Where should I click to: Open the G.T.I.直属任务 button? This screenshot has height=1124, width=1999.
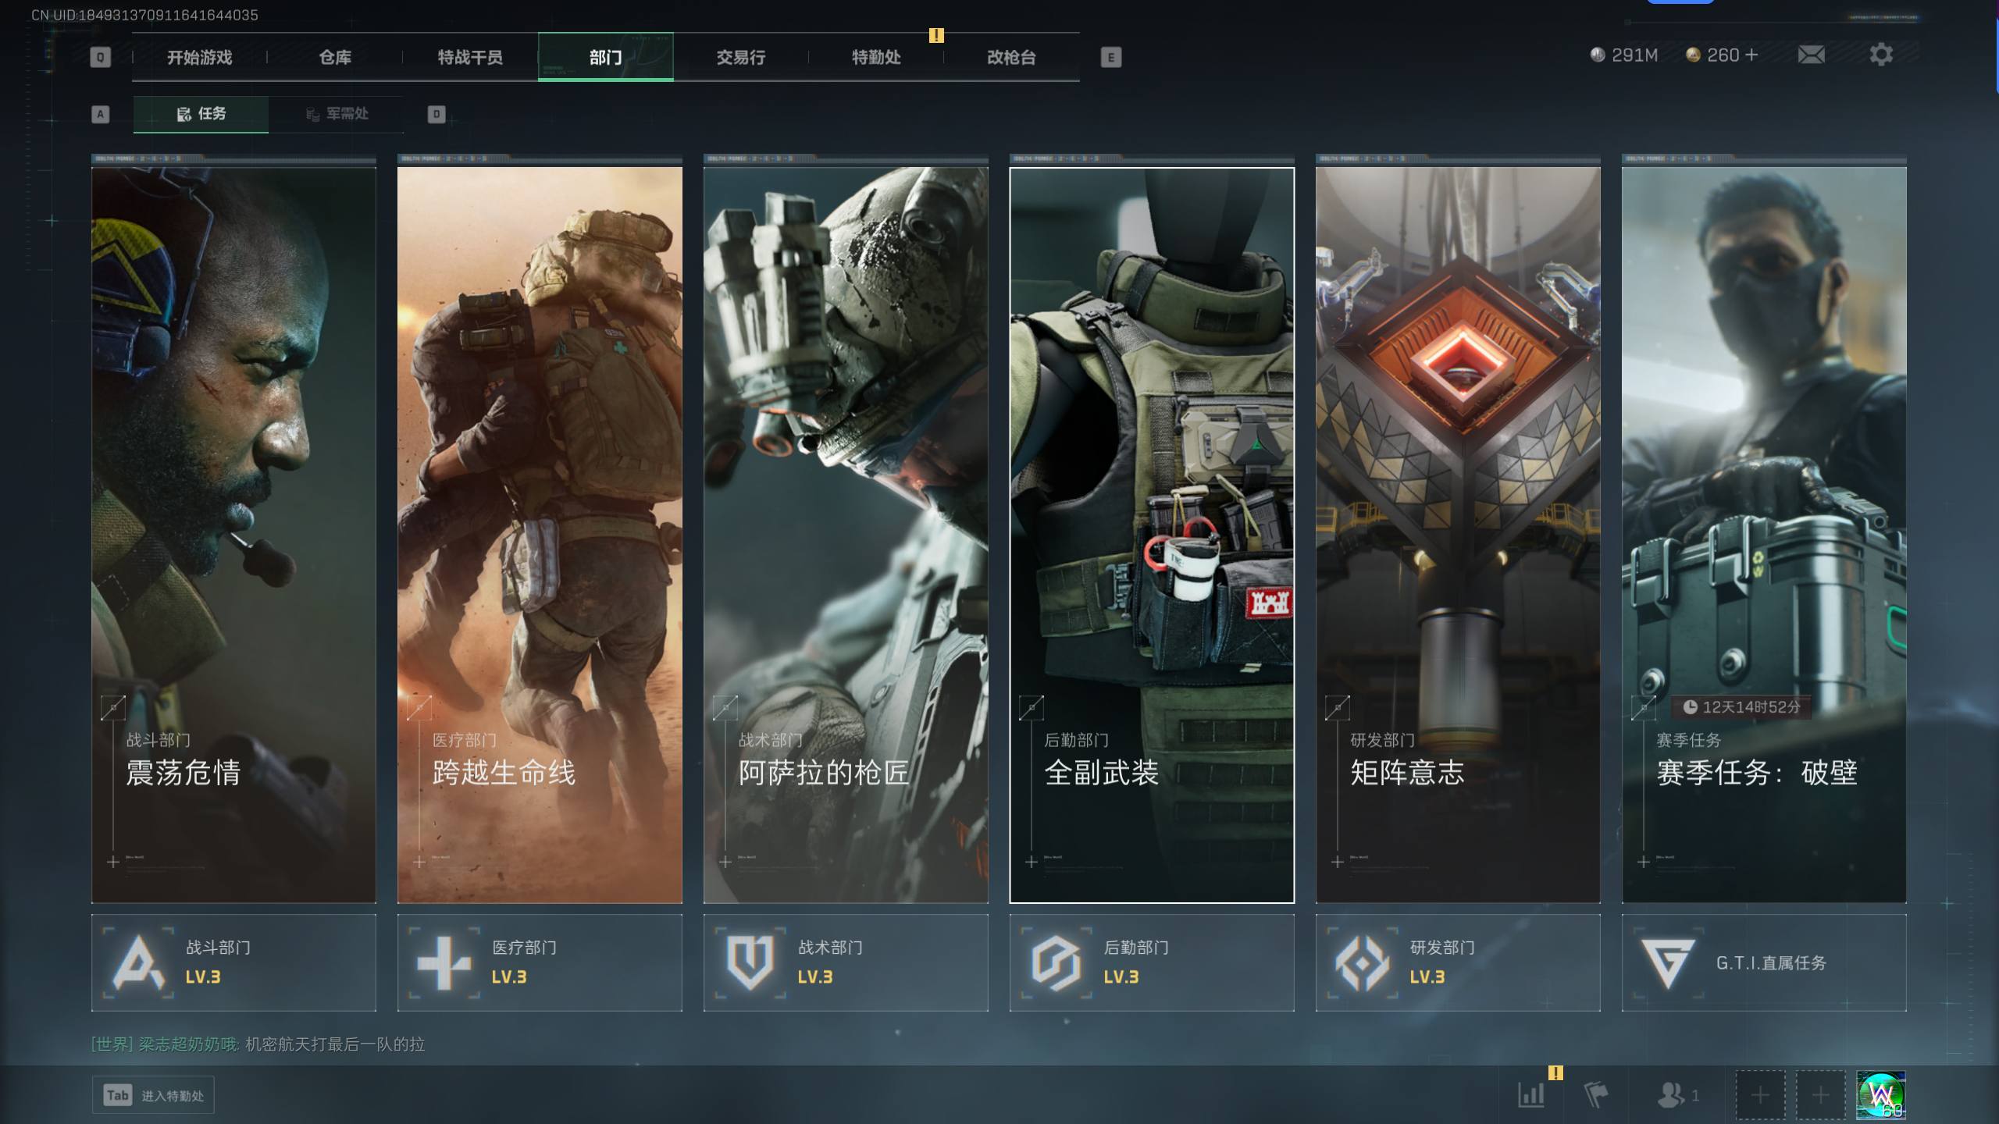1764,962
